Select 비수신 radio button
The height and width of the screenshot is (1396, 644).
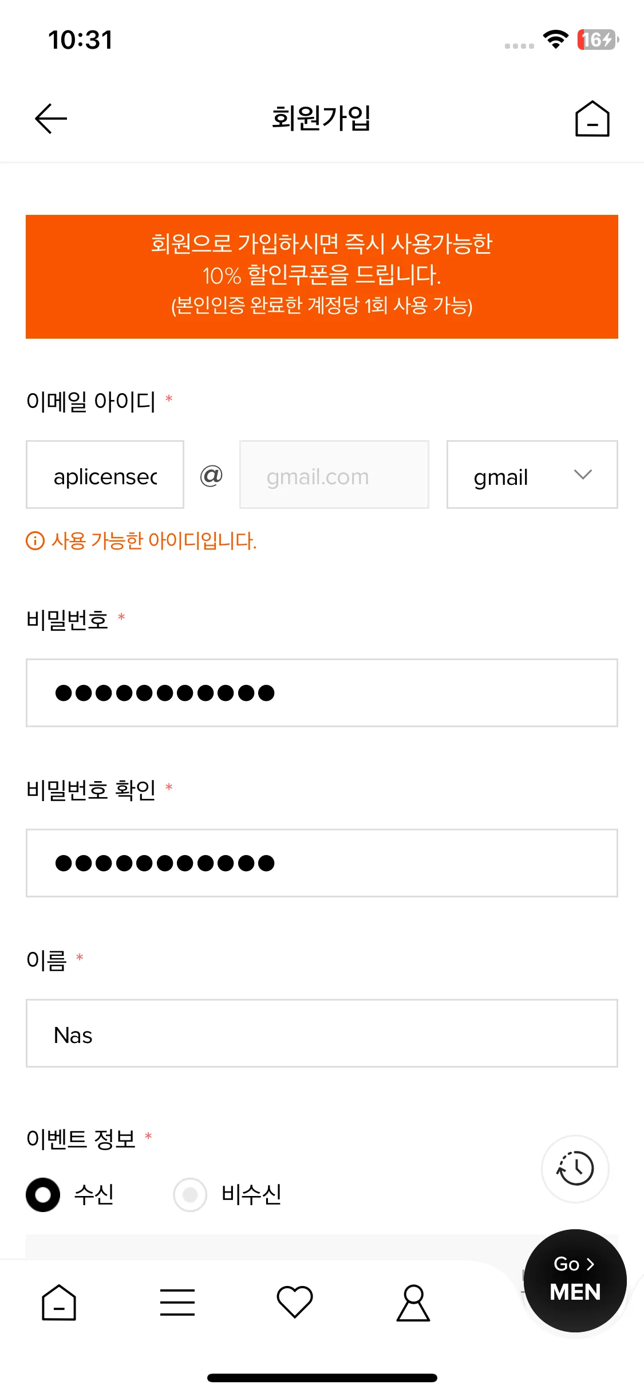click(x=190, y=1195)
